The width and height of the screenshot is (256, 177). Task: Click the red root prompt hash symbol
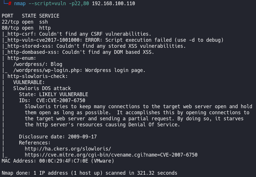[10, 3]
